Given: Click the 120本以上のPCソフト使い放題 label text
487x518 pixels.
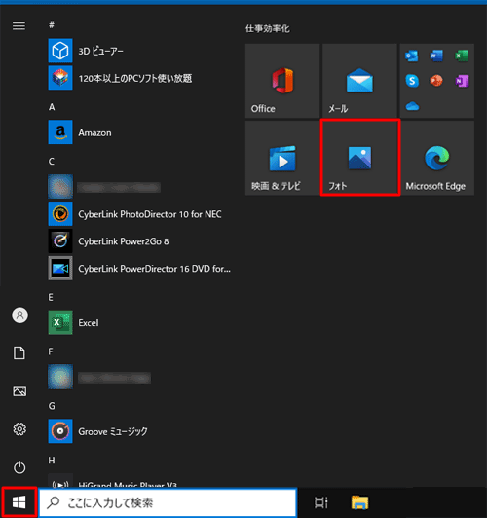Looking at the screenshot, I should pos(135,78).
